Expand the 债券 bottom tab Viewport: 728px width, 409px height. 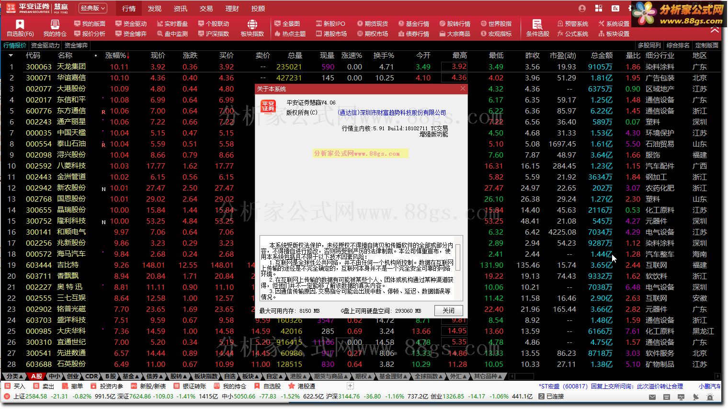coord(155,376)
